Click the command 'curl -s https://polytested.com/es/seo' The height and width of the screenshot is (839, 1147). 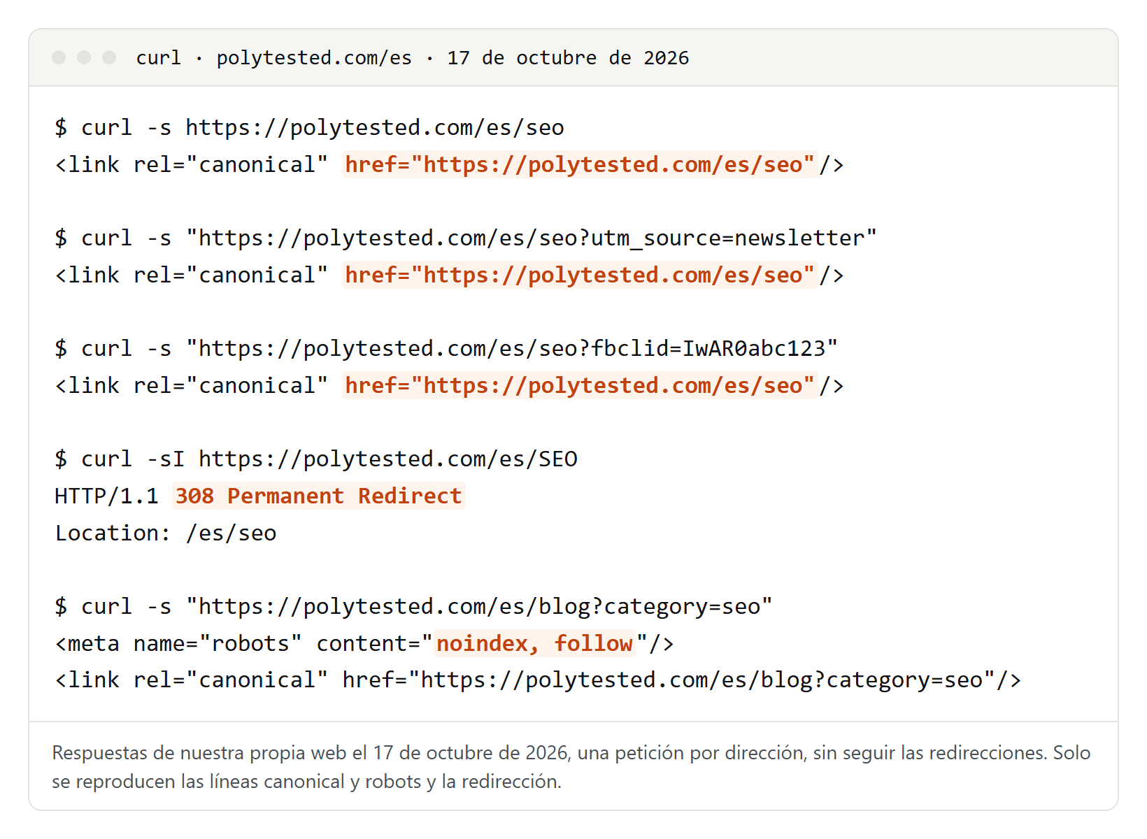coord(309,127)
